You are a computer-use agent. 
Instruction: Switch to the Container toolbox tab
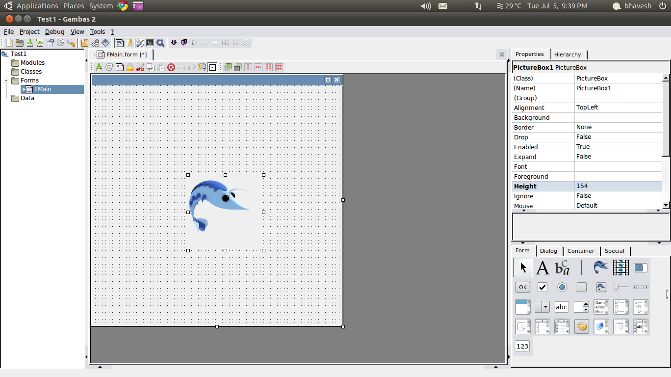[581, 251]
